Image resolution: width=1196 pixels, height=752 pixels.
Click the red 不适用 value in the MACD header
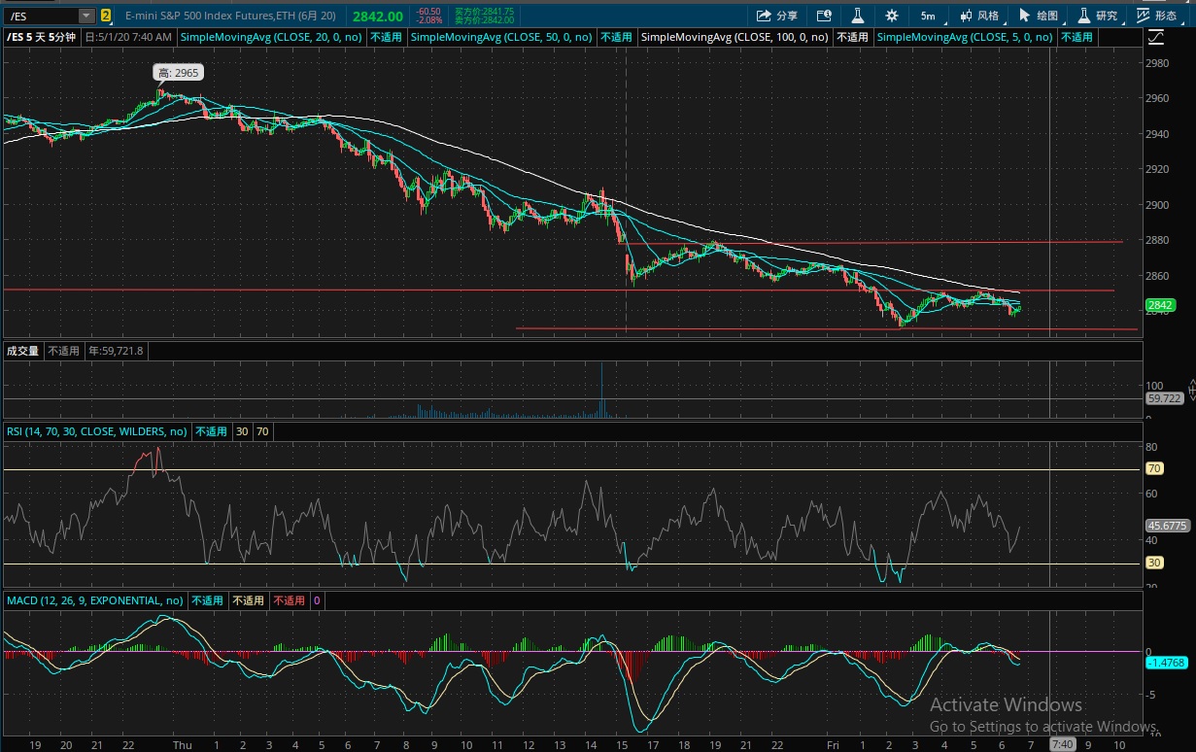pyautogui.click(x=290, y=600)
